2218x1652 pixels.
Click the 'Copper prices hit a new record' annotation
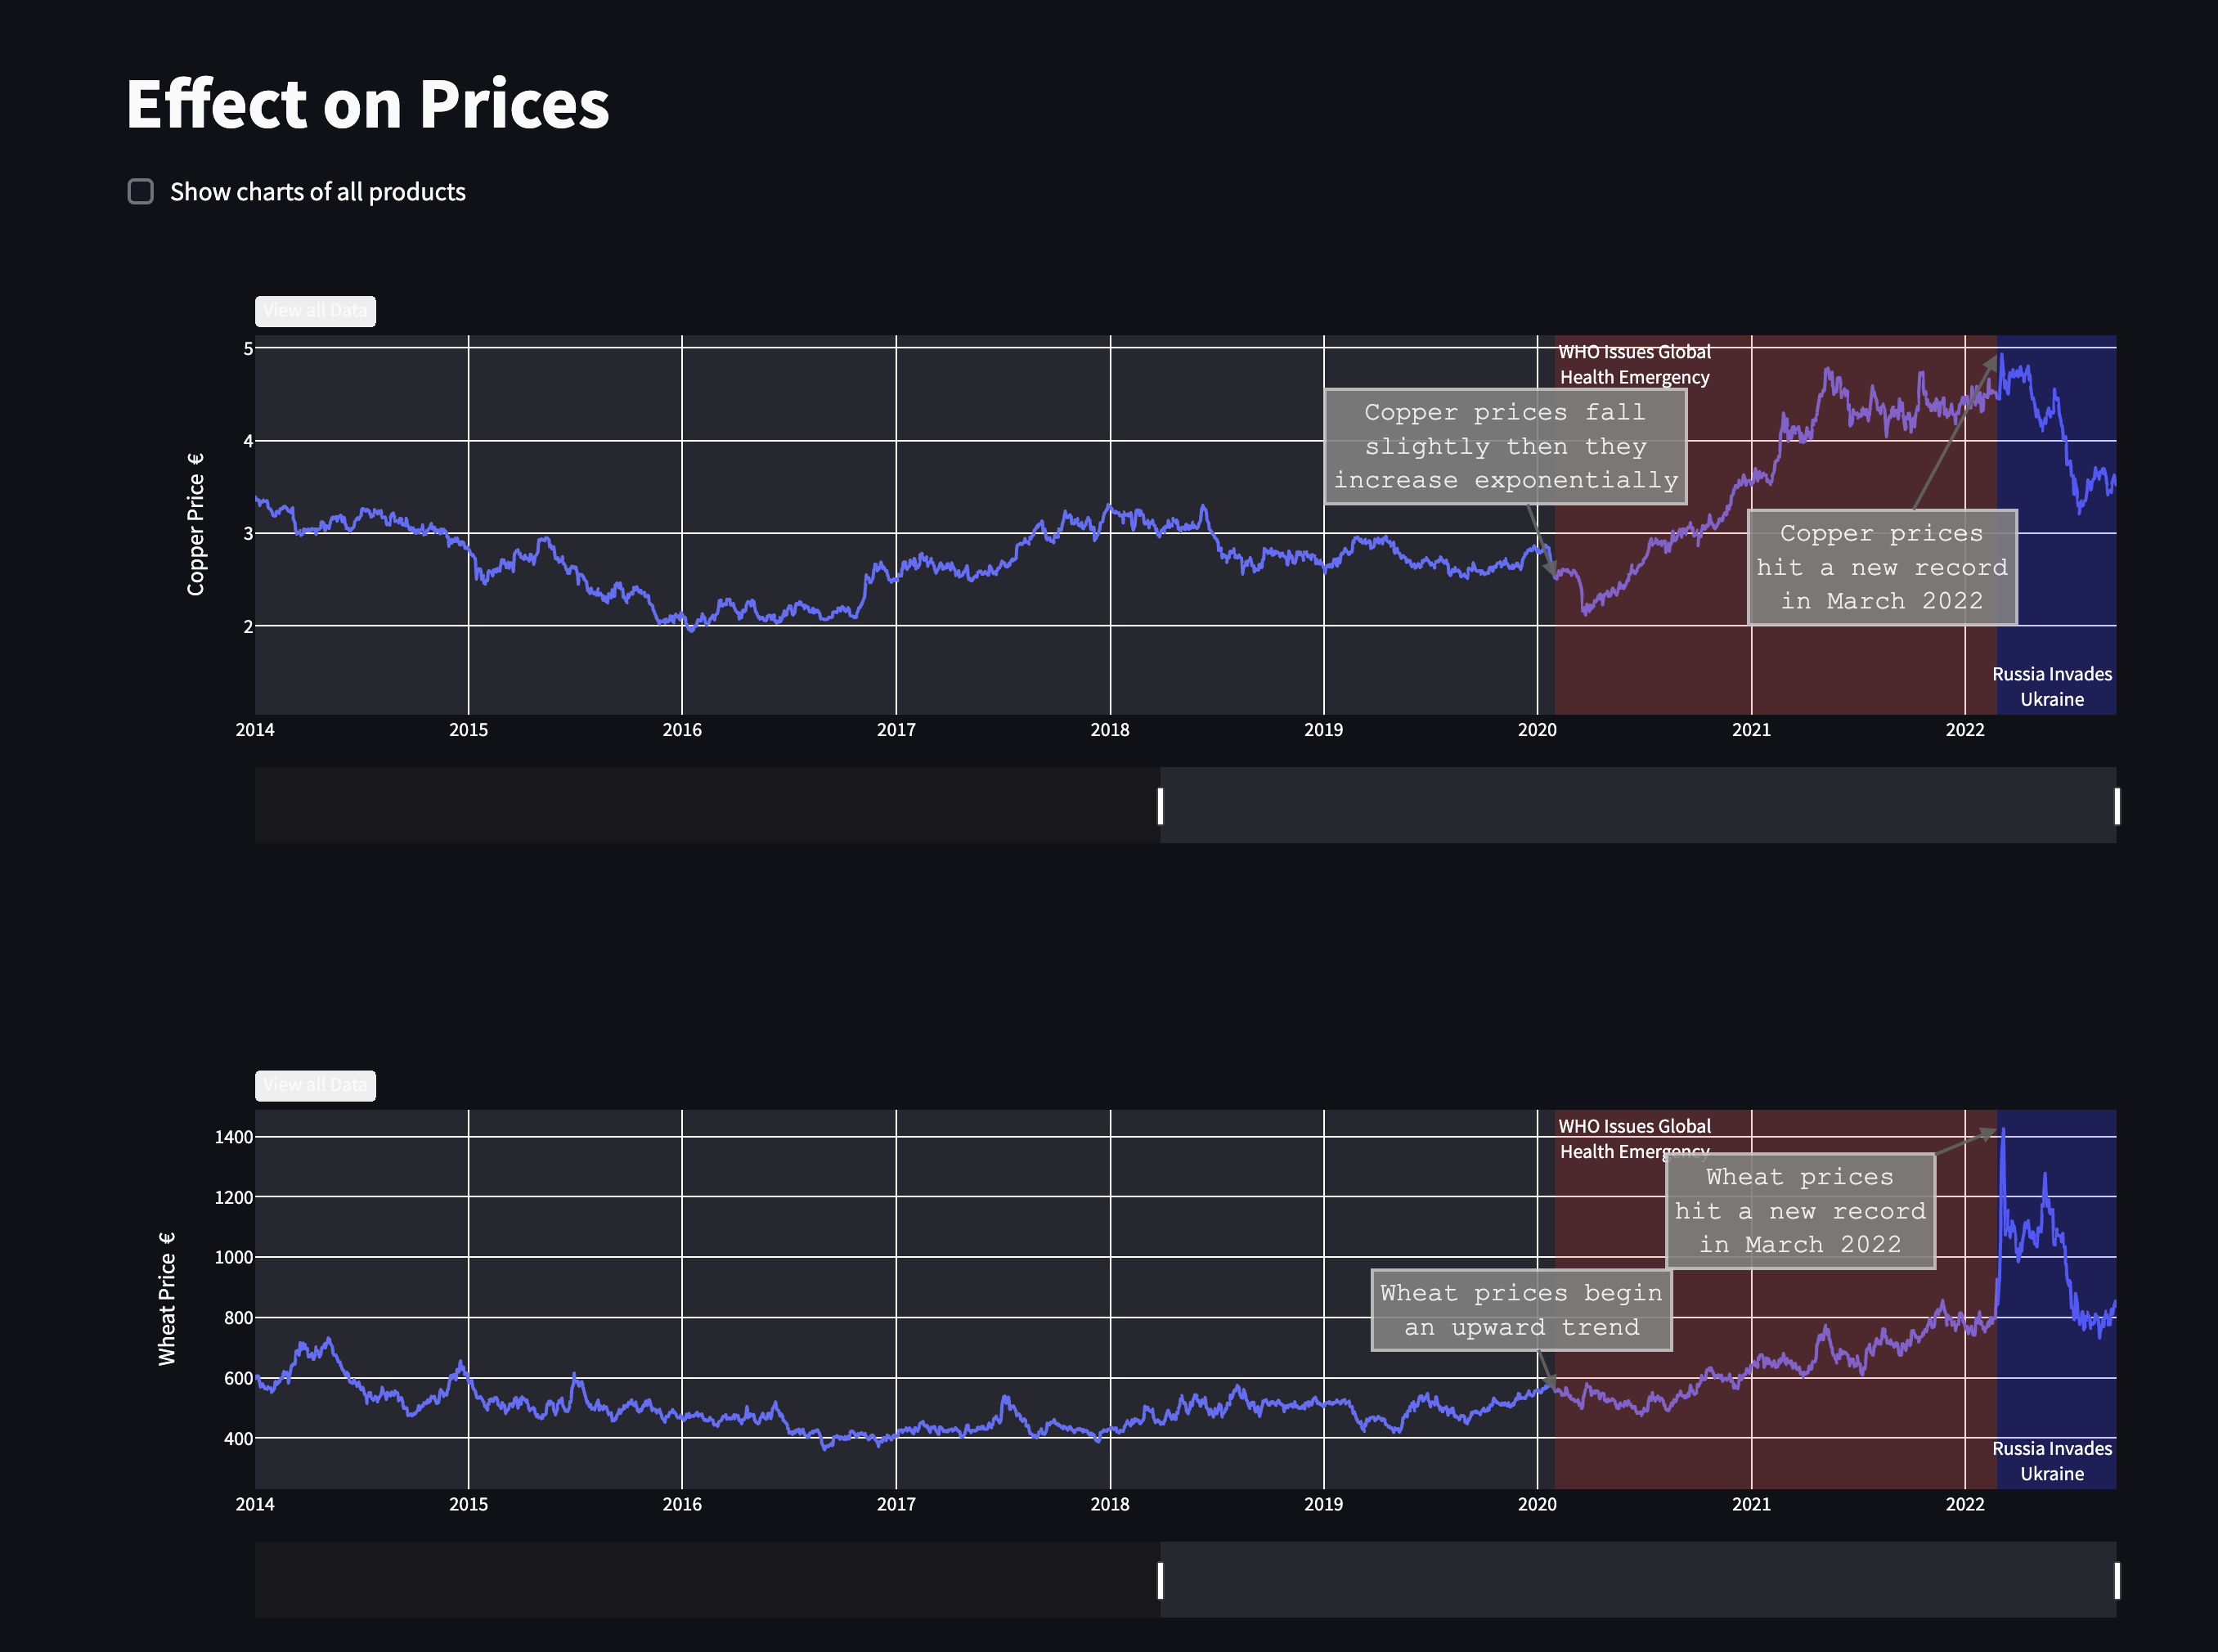1881,567
